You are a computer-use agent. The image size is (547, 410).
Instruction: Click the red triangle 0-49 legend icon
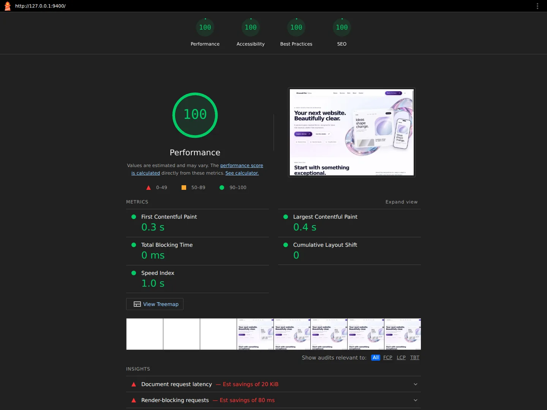pos(149,188)
